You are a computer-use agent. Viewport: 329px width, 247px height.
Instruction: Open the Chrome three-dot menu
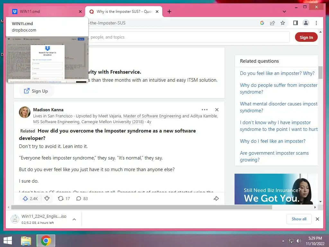[316, 23]
